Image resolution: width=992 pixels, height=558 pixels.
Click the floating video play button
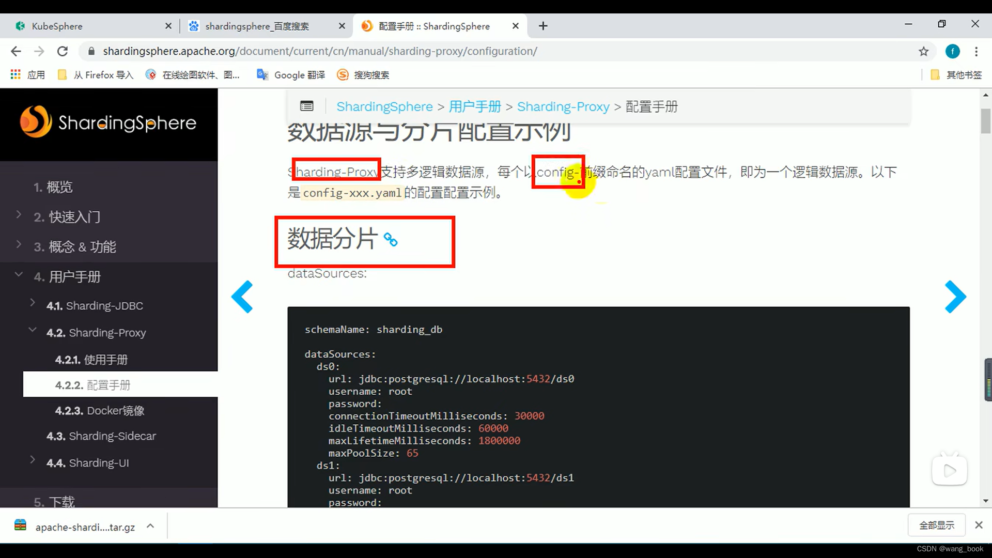(x=949, y=470)
